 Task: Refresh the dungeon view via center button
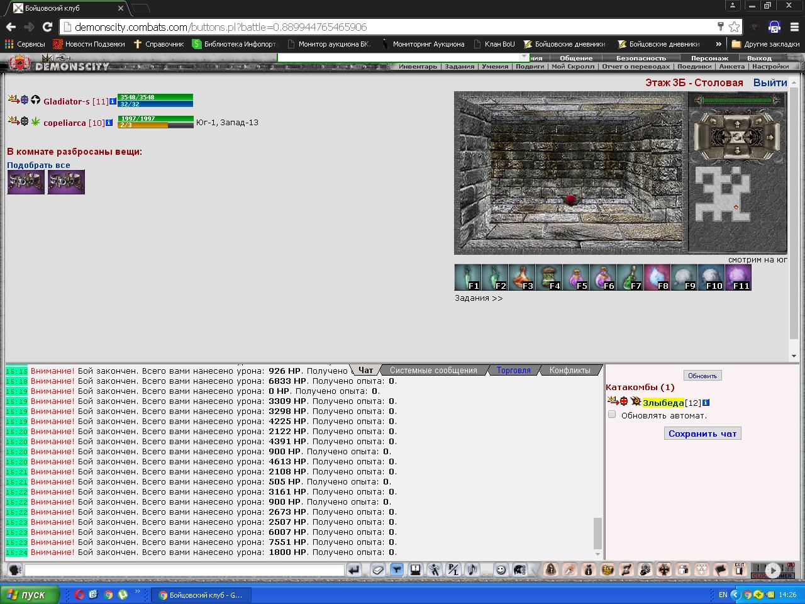pyautogui.click(x=737, y=137)
